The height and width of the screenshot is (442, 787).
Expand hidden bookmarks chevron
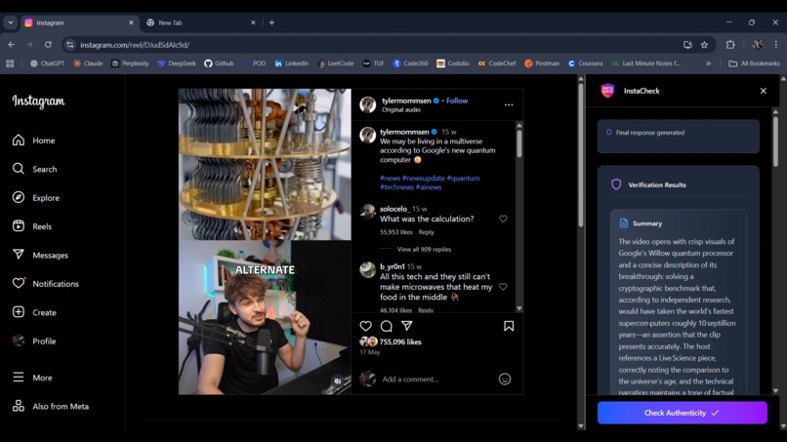click(708, 63)
